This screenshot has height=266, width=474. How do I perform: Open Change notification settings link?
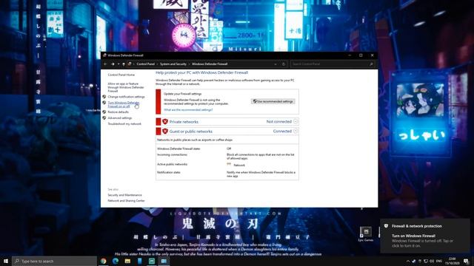pyautogui.click(x=126, y=97)
